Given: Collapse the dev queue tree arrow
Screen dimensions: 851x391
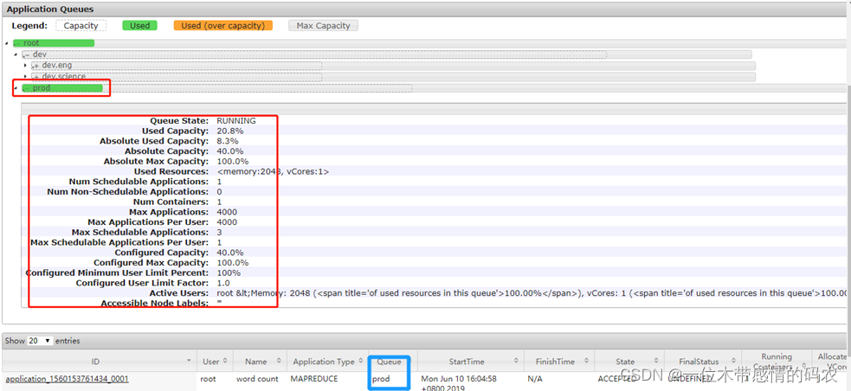Looking at the screenshot, I should [x=16, y=54].
